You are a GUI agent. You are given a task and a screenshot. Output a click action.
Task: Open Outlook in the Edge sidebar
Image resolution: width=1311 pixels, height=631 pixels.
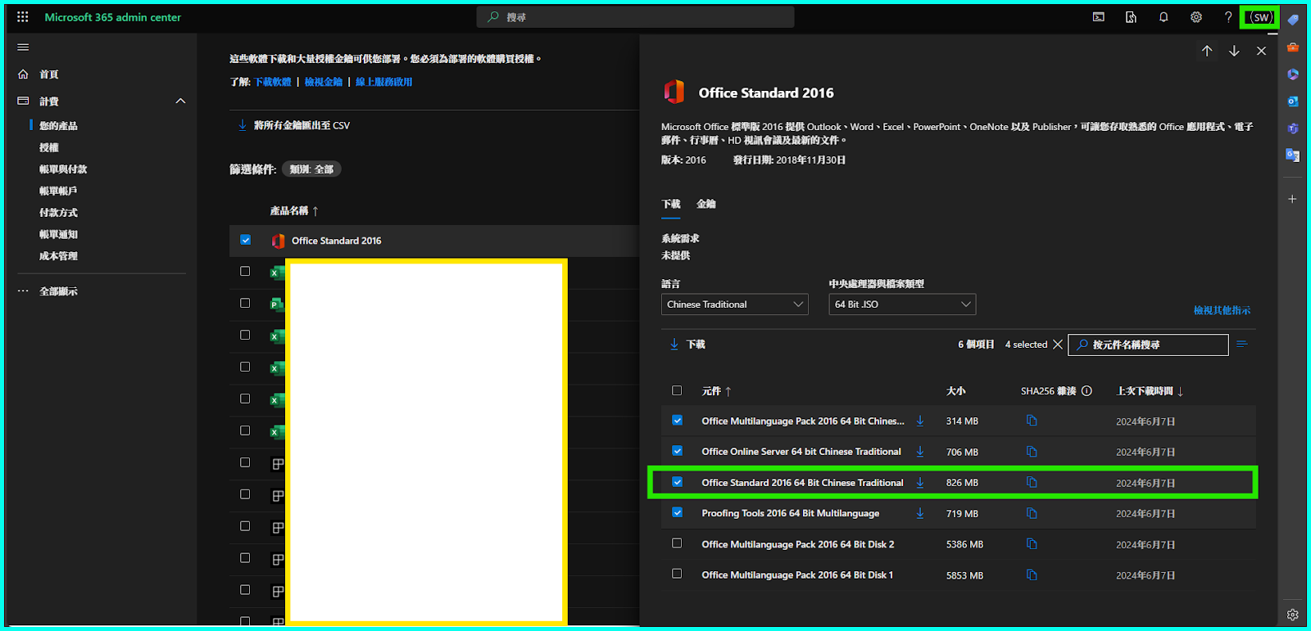click(x=1292, y=101)
